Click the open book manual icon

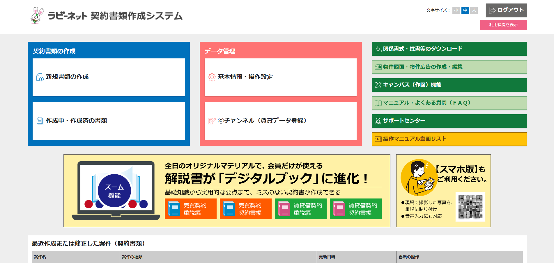378,103
